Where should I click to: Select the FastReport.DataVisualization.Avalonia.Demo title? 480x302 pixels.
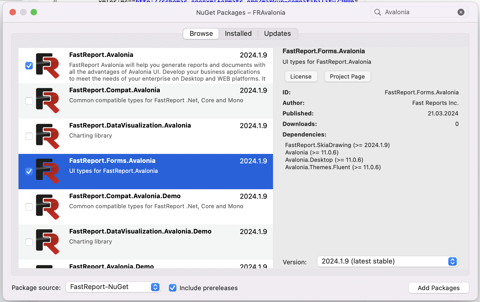pos(140,231)
